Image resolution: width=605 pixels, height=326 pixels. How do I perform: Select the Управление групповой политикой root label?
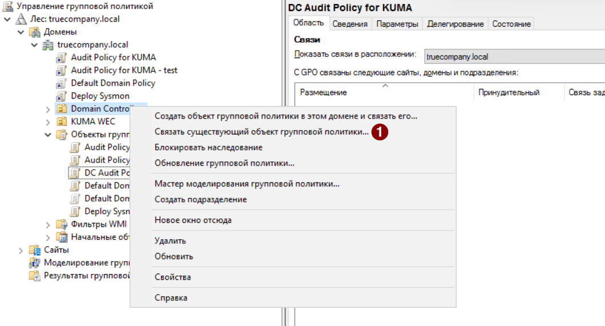point(85,6)
